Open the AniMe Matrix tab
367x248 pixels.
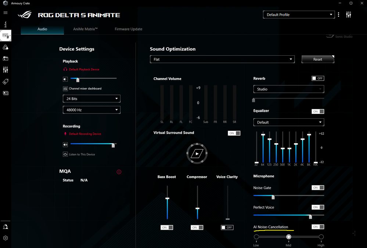(x=85, y=29)
